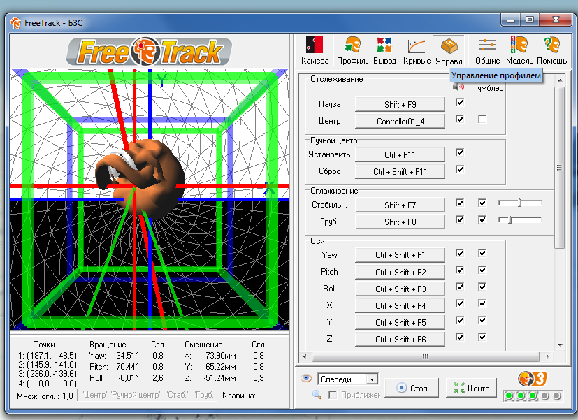Screen dimensions: 578x420
Task: Toggle Тумблер checkbox for Yaw
Action: tap(482, 253)
